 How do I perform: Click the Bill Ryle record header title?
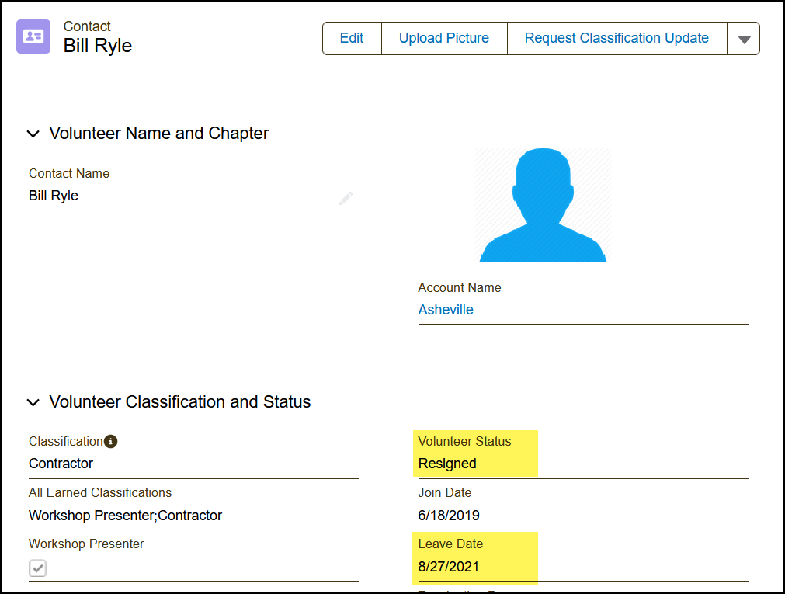pos(98,46)
